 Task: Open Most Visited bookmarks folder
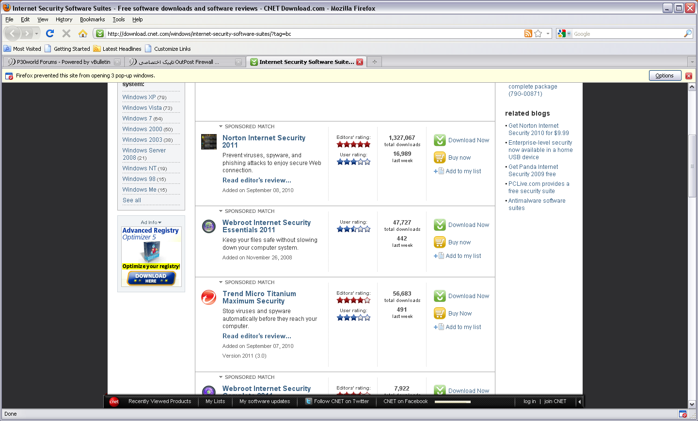[x=22, y=49]
